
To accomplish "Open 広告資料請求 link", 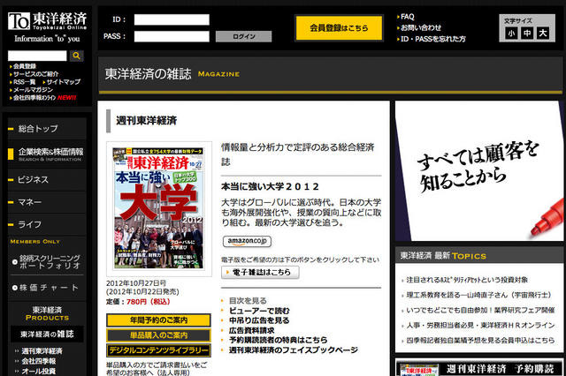I will click(x=251, y=330).
